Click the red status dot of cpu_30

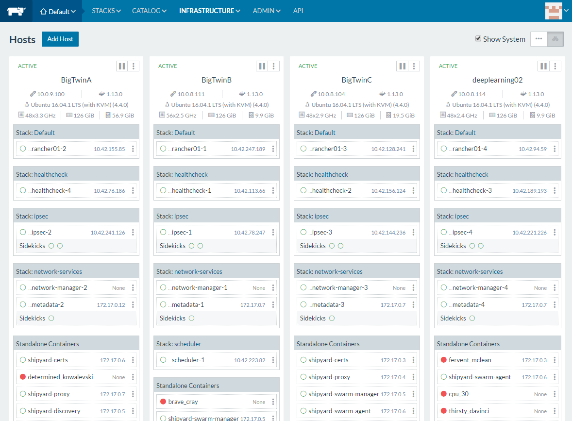[x=443, y=394]
